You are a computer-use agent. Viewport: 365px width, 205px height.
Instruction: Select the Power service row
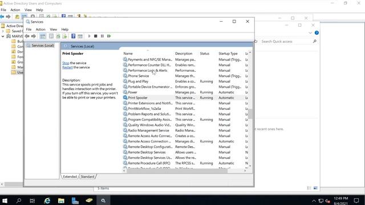point(185,92)
